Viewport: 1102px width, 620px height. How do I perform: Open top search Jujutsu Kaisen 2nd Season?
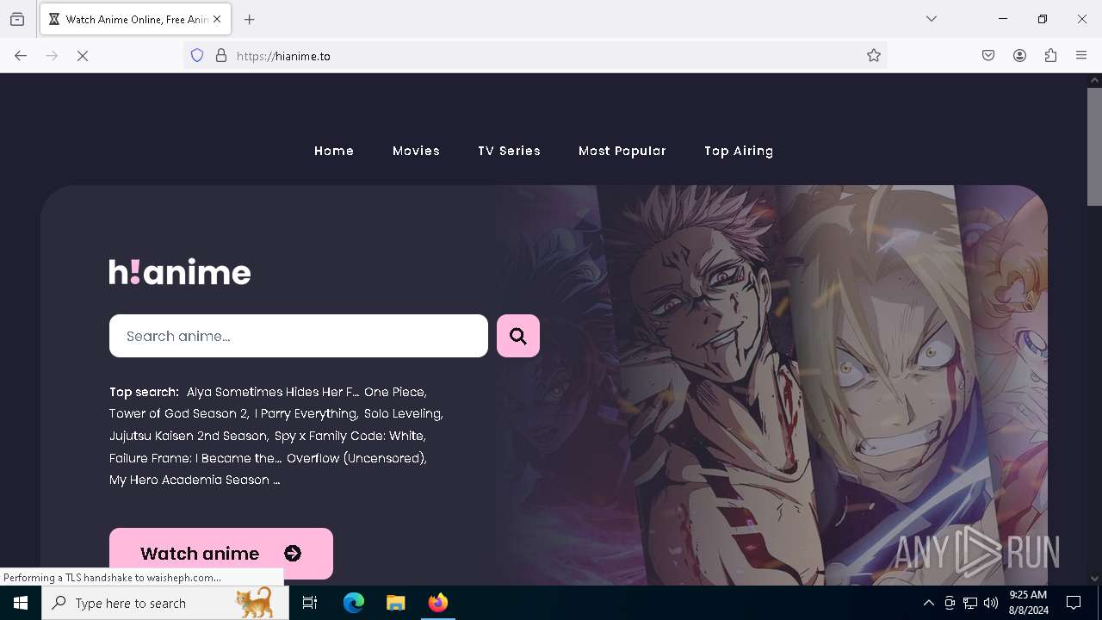[189, 437]
